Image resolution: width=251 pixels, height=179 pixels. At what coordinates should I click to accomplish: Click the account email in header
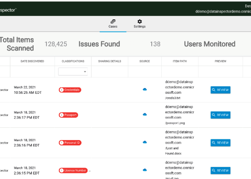point(223,11)
